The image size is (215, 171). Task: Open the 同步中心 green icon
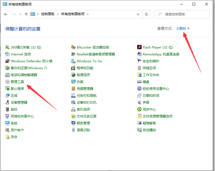click(139, 109)
